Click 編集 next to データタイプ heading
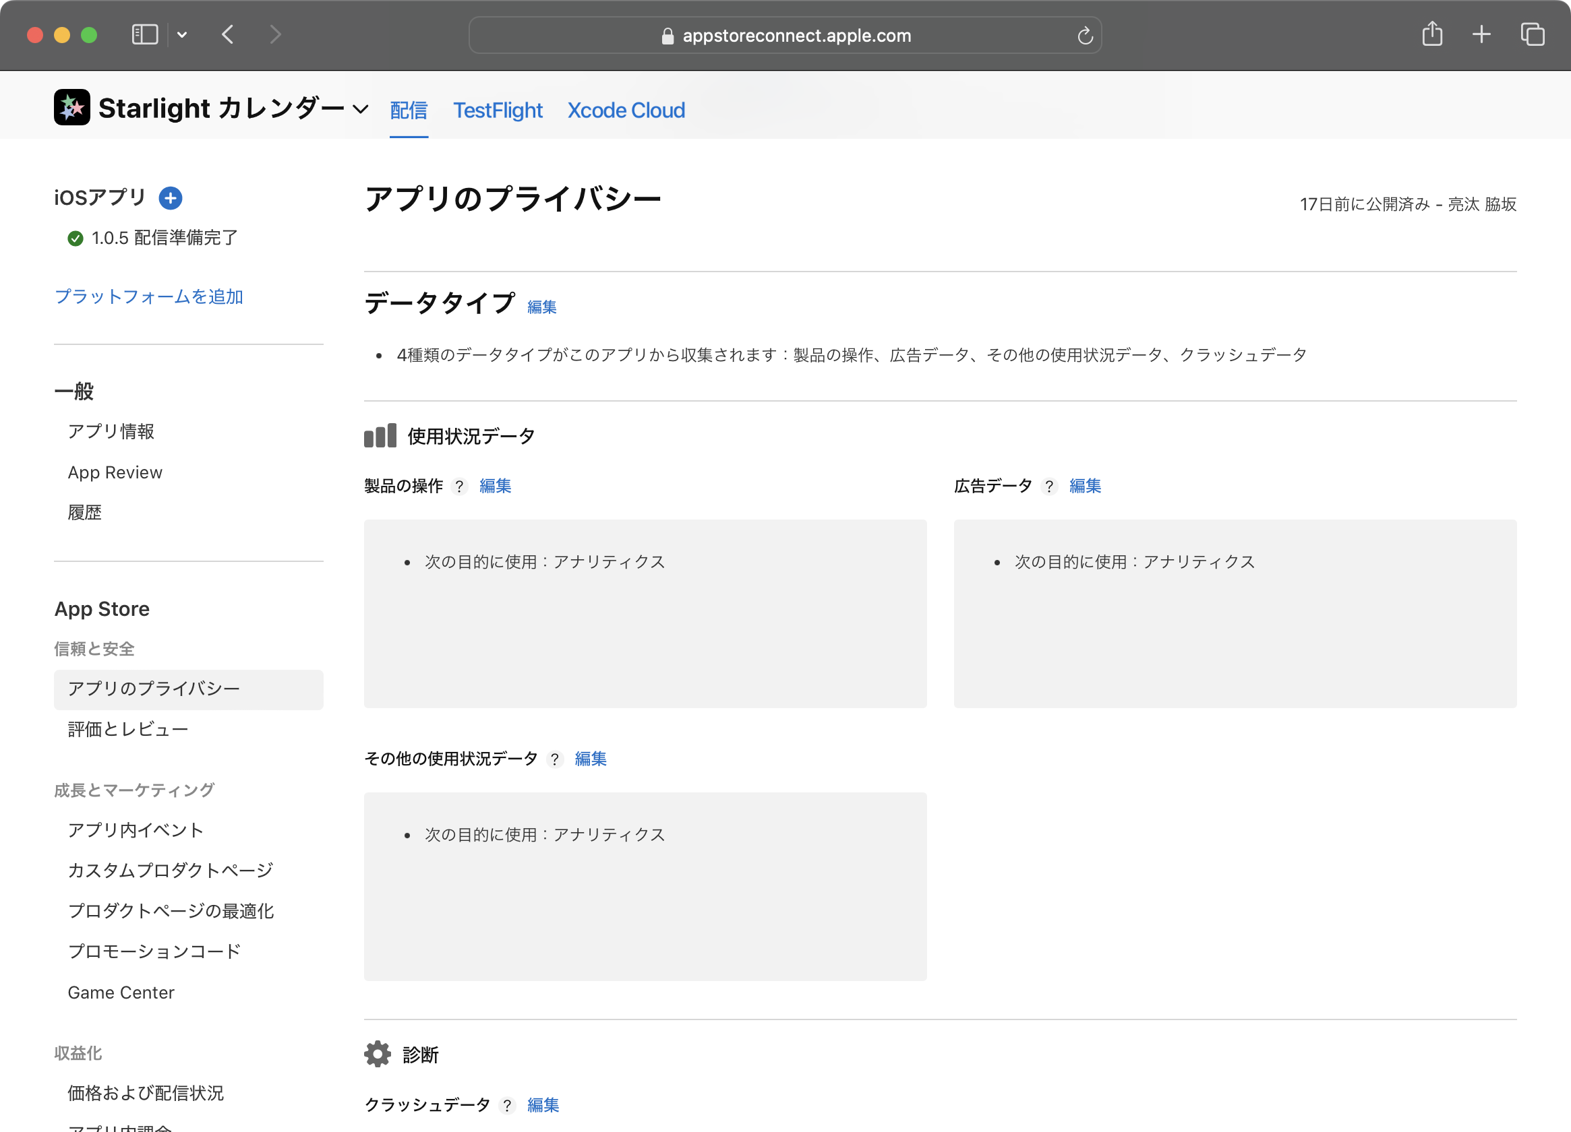The width and height of the screenshot is (1571, 1132). [x=541, y=307]
